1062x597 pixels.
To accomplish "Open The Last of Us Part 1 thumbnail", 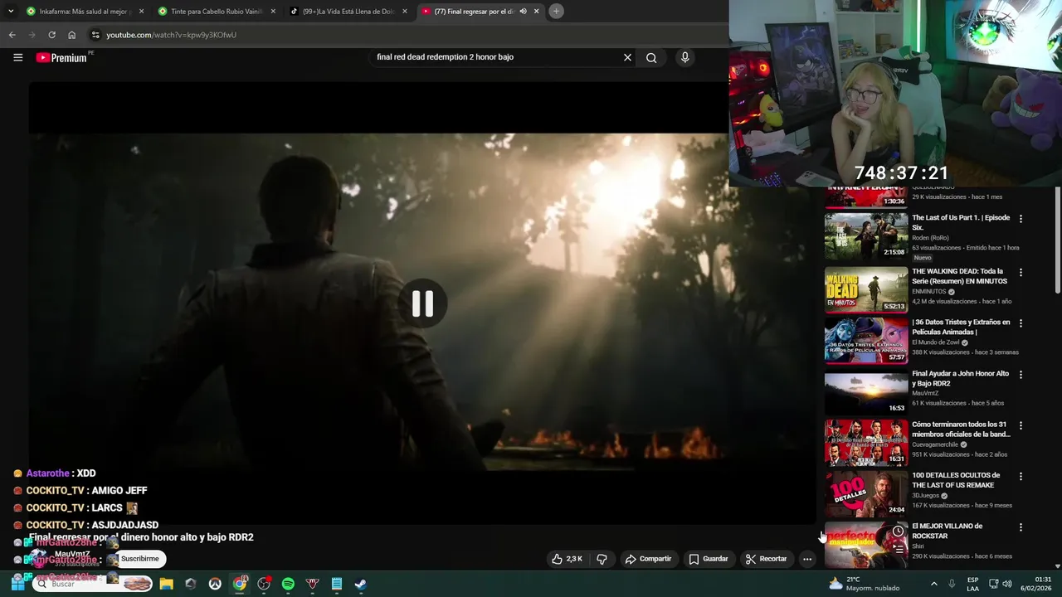I will point(865,237).
